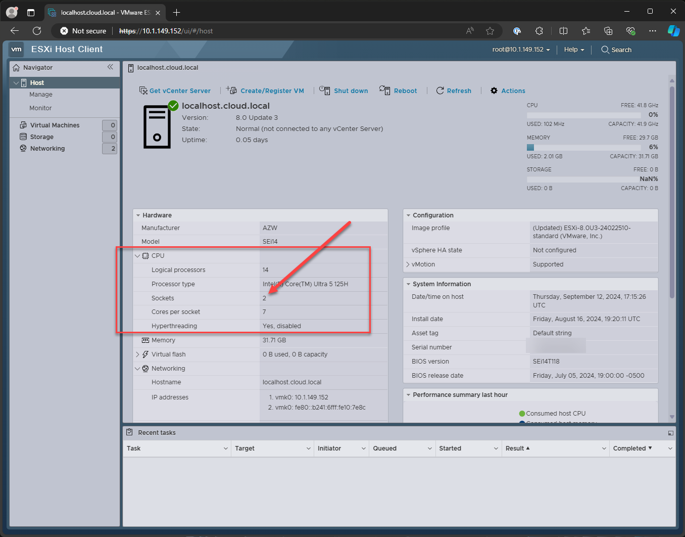Screen dimensions: 685x537
Task: Expand the vMotion configuration row
Action: (x=408, y=264)
